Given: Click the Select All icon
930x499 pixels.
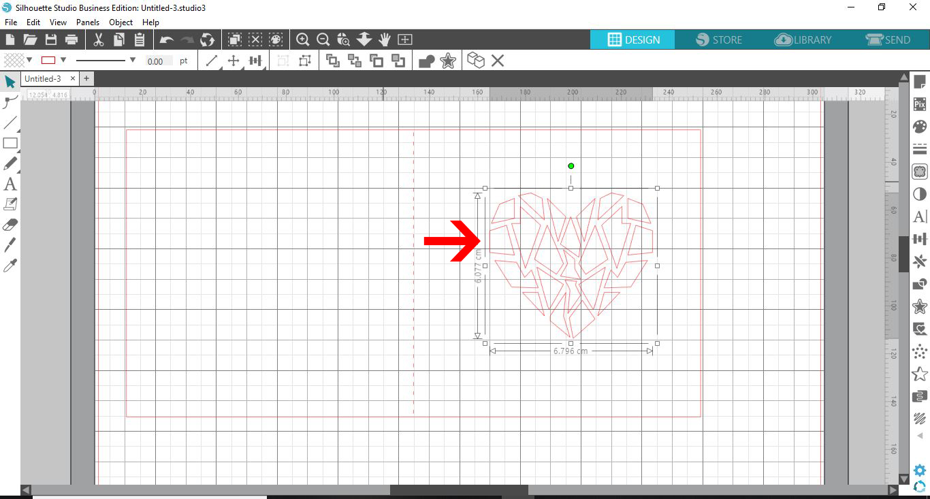Looking at the screenshot, I should tap(234, 39).
